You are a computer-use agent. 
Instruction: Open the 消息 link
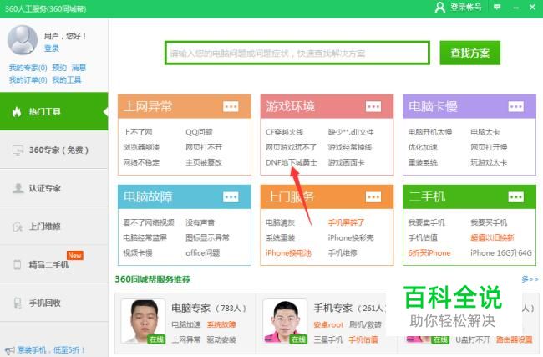point(79,68)
